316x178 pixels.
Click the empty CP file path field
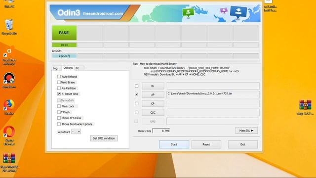[213, 103]
